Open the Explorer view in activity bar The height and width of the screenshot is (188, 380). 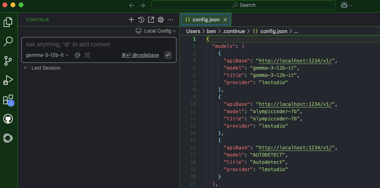pyautogui.click(x=8, y=22)
